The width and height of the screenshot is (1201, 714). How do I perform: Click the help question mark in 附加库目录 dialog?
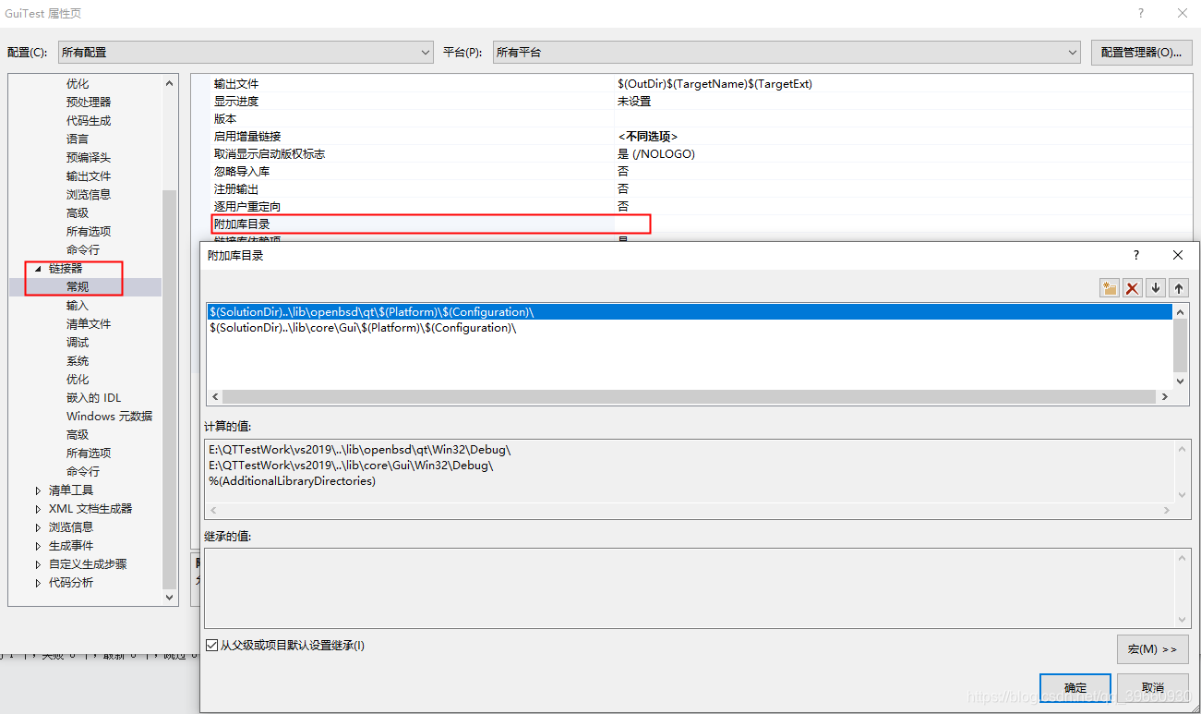(x=1136, y=255)
